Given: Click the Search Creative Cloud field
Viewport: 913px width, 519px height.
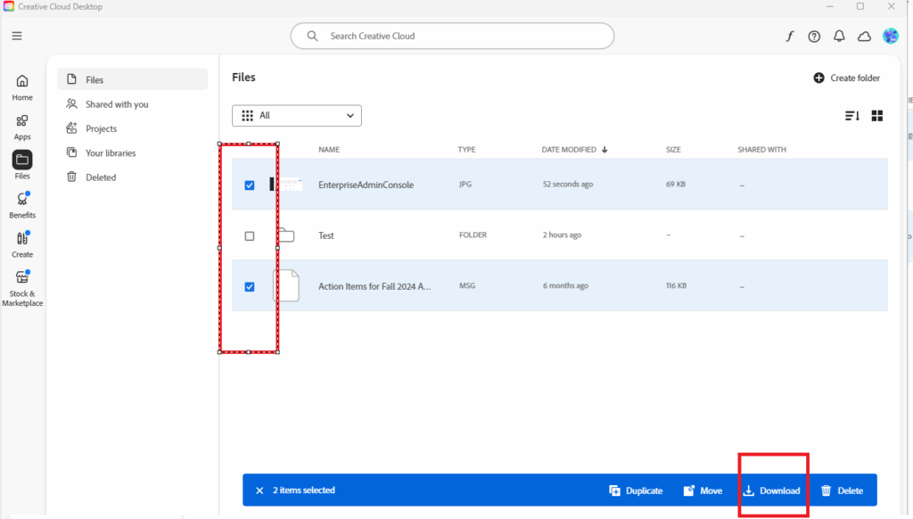Looking at the screenshot, I should (452, 37).
